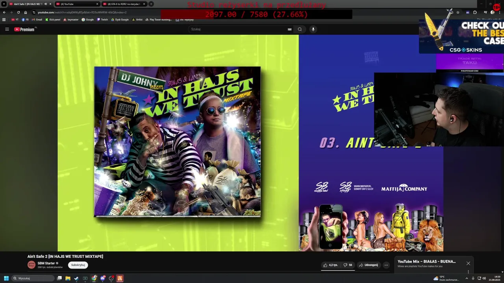
Task: Open the YouTube Mix – BIAŁAS playlist title
Action: (x=426, y=261)
